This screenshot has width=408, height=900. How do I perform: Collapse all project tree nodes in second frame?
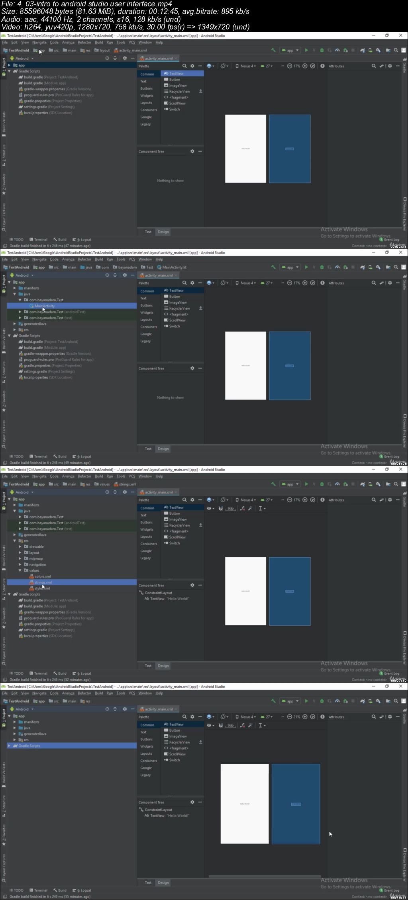point(115,275)
